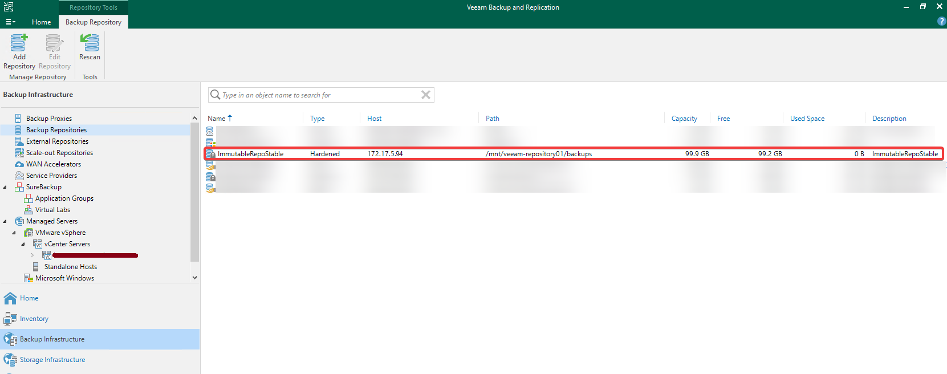Viewport: 947px width, 374px height.
Task: Open the Inventory view icon
Action: (10, 319)
